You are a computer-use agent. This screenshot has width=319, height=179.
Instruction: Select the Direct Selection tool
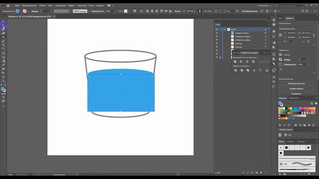[3, 25]
